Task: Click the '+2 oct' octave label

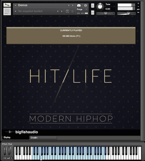Action: point(7,158)
